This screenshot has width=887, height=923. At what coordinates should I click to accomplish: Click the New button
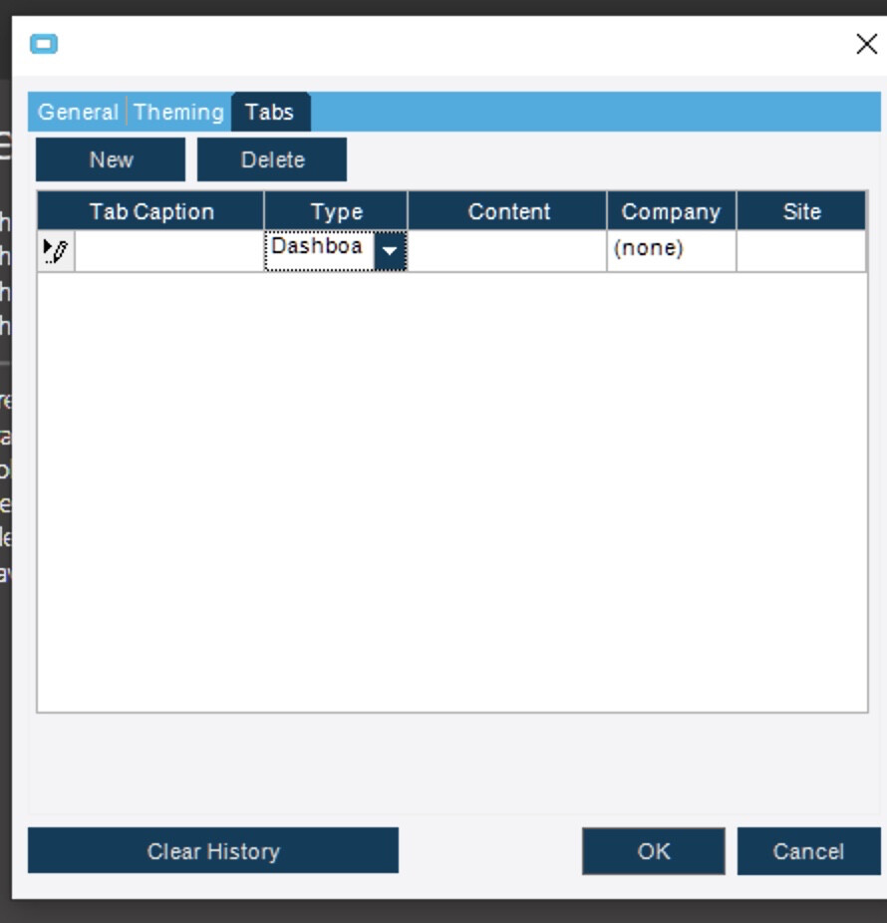pyautogui.click(x=110, y=158)
